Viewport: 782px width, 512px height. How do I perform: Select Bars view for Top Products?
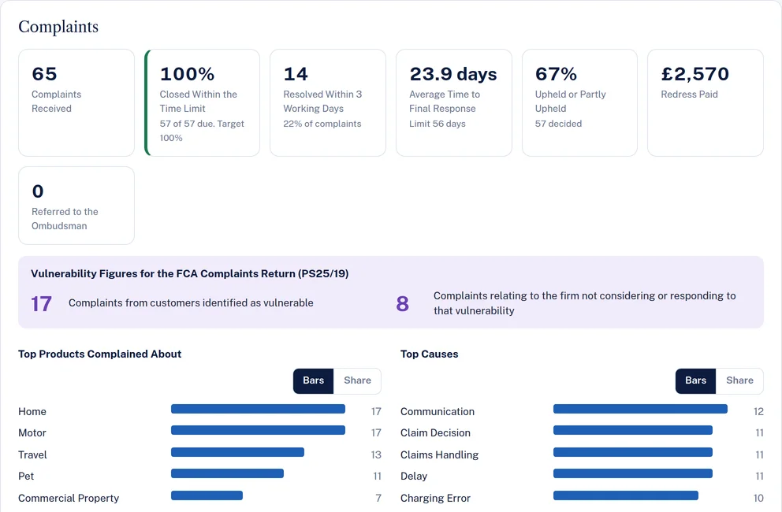point(313,380)
